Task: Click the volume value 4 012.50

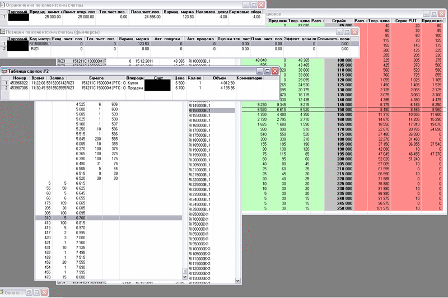Action: pyautogui.click(x=227, y=83)
